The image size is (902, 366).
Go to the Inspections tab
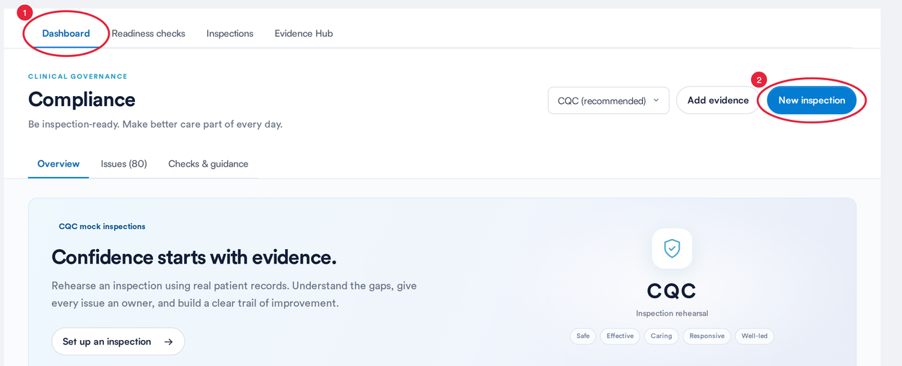pos(229,33)
